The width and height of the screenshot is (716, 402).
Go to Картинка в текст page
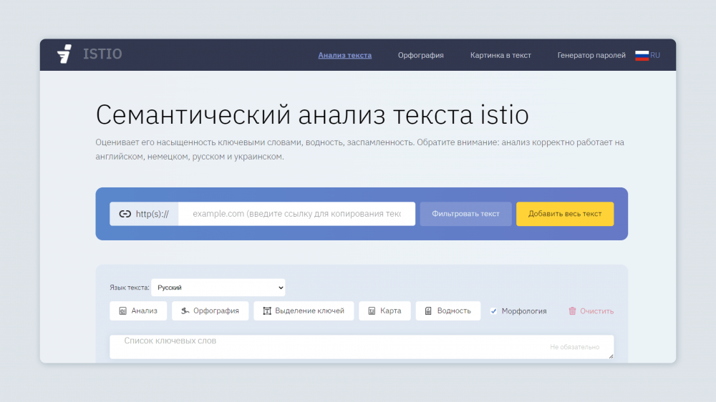[x=500, y=55]
